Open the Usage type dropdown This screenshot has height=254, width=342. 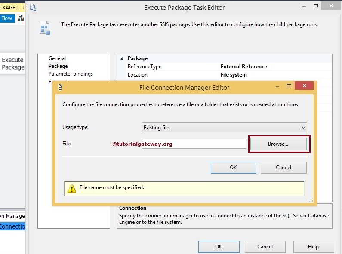224,128
